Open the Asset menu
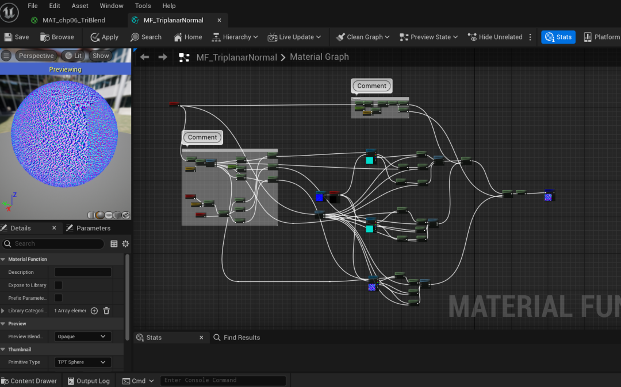 point(79,6)
